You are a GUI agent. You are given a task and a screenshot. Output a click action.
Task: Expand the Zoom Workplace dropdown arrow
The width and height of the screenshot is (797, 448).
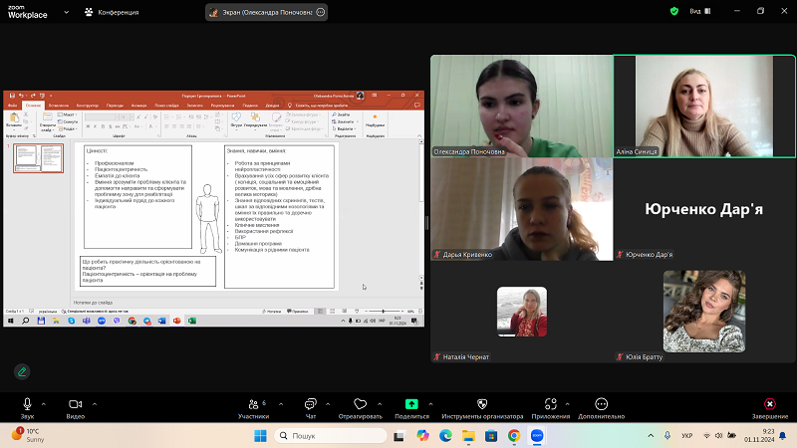click(66, 12)
